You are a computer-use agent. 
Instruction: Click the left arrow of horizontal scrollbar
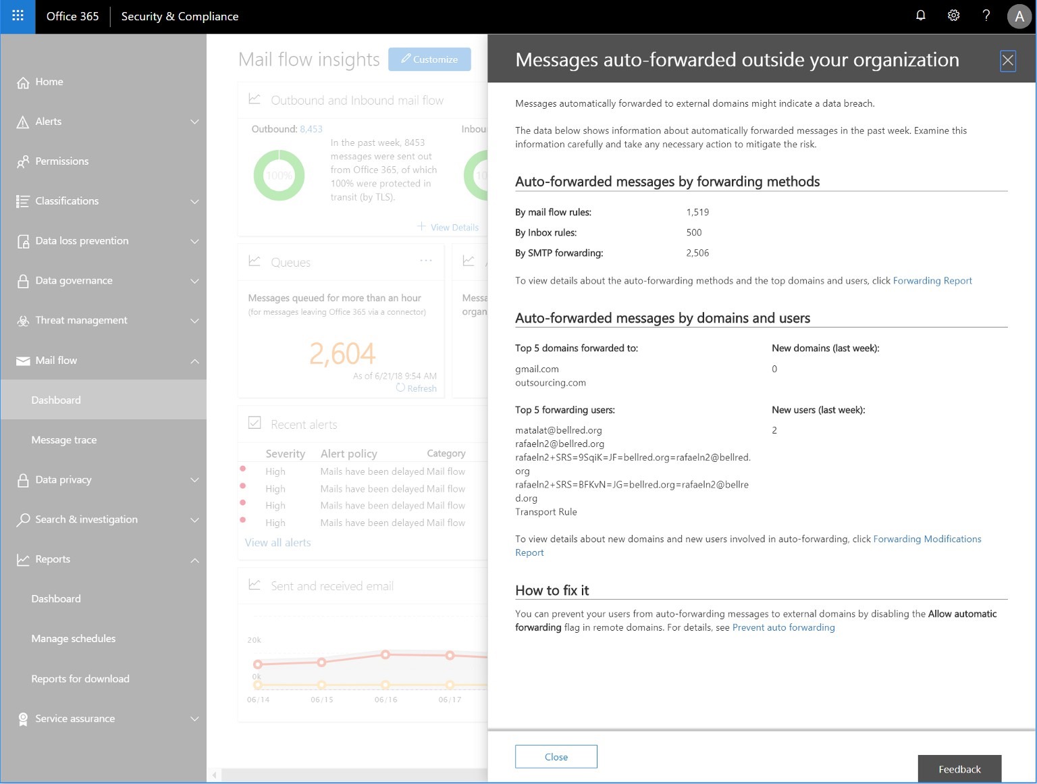(215, 775)
